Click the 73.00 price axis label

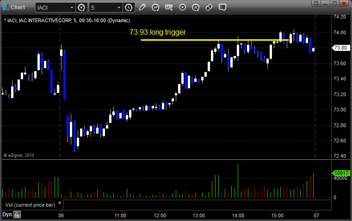click(x=340, y=110)
